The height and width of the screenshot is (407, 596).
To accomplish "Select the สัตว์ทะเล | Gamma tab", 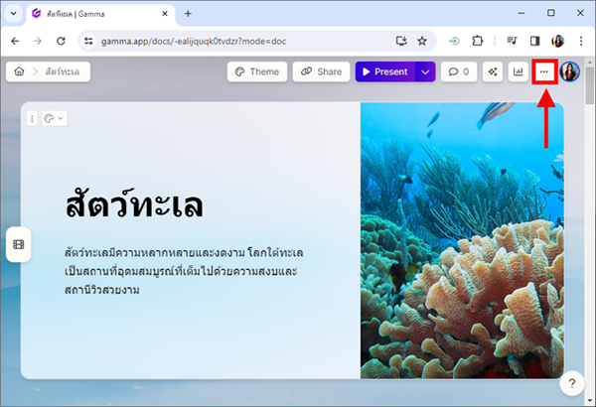I will (x=100, y=14).
